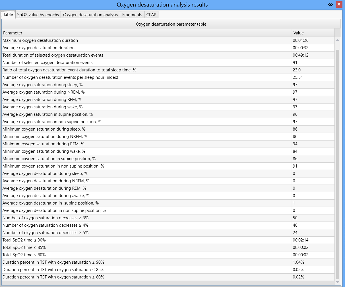
Task: Select Number of oxygen saturation decreases ≥ 3%
Action: point(168,218)
